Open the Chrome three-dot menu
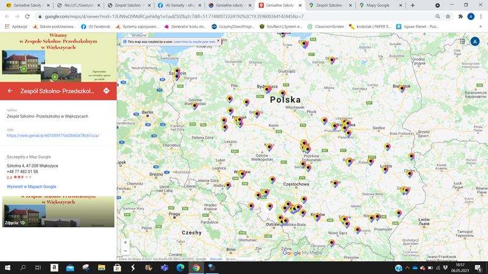The height and width of the screenshot is (274, 488). [481, 16]
